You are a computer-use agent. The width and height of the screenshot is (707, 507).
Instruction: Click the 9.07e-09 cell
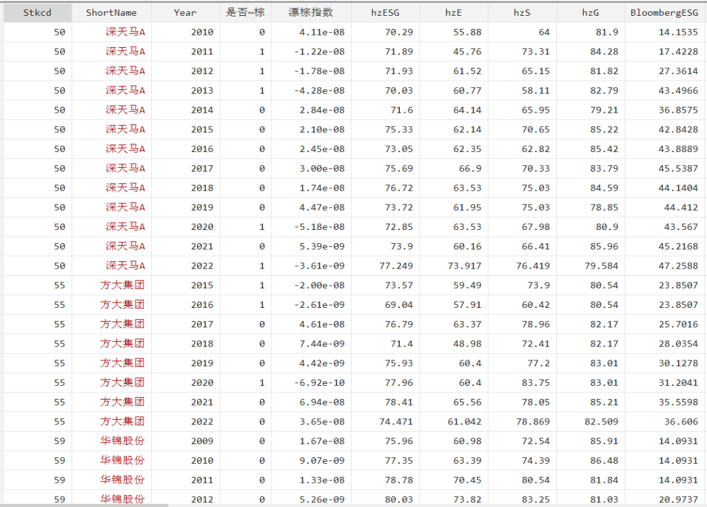coord(311,460)
